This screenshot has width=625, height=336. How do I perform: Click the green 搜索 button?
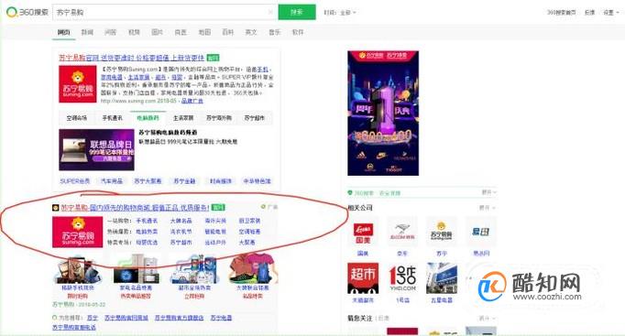click(x=297, y=12)
